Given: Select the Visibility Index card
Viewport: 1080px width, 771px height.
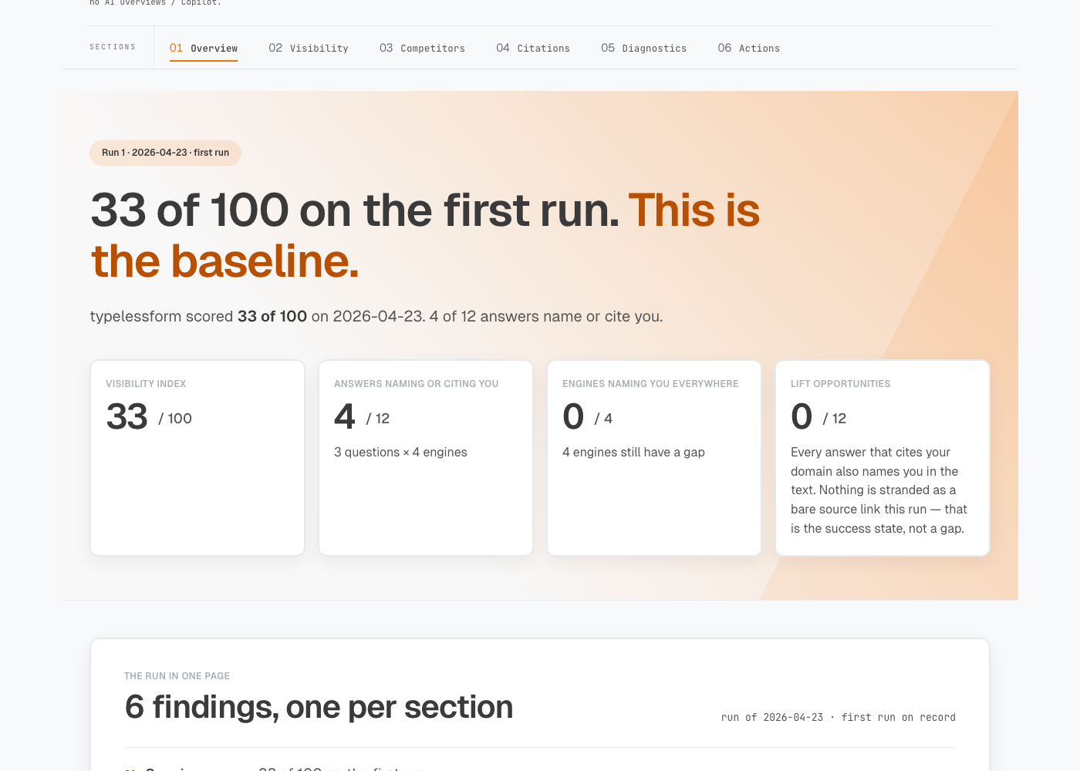Looking at the screenshot, I should pos(197,458).
